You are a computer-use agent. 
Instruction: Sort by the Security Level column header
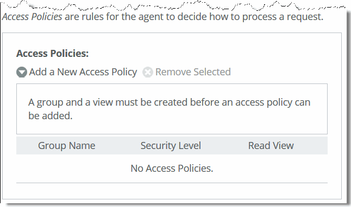[171, 146]
